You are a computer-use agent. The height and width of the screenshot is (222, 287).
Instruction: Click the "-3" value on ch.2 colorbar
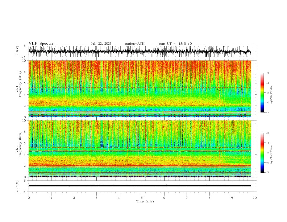(267, 133)
